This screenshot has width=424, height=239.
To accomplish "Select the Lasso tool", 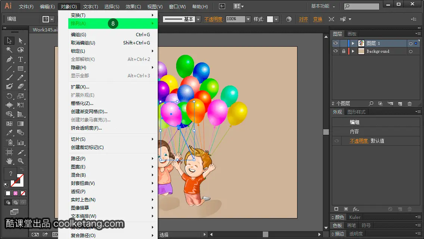I will point(21,50).
